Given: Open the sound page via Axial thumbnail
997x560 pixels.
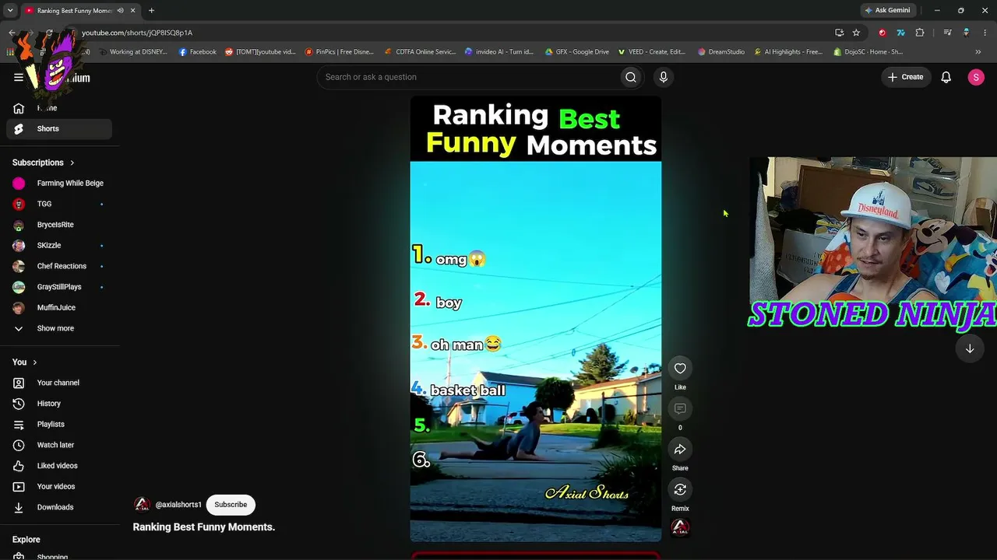Looking at the screenshot, I should (680, 528).
